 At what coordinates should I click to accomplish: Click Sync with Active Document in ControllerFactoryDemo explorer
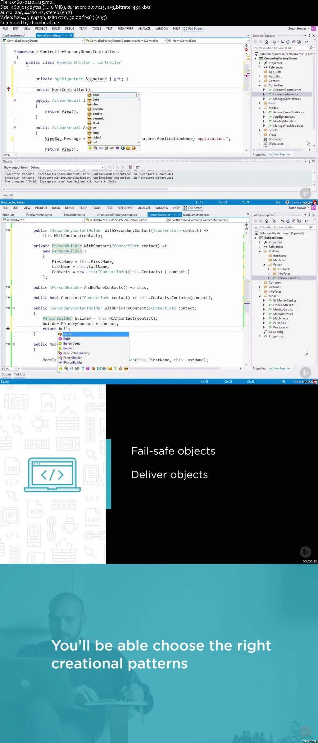coord(282,42)
